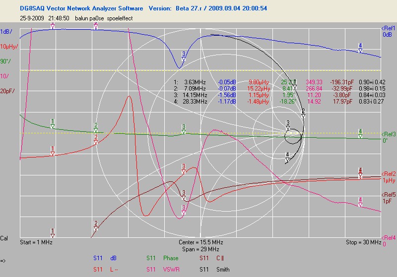Click the Center = 15.5 MHz label
The width and height of the screenshot is (397, 277).
click(201, 242)
